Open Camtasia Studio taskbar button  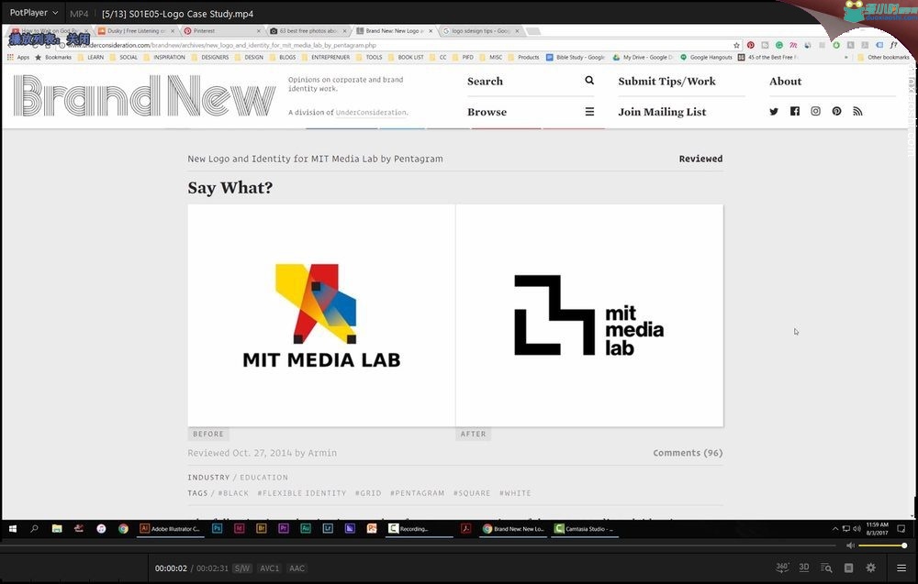584,528
